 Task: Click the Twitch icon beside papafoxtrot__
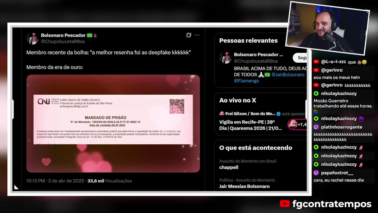316,173
